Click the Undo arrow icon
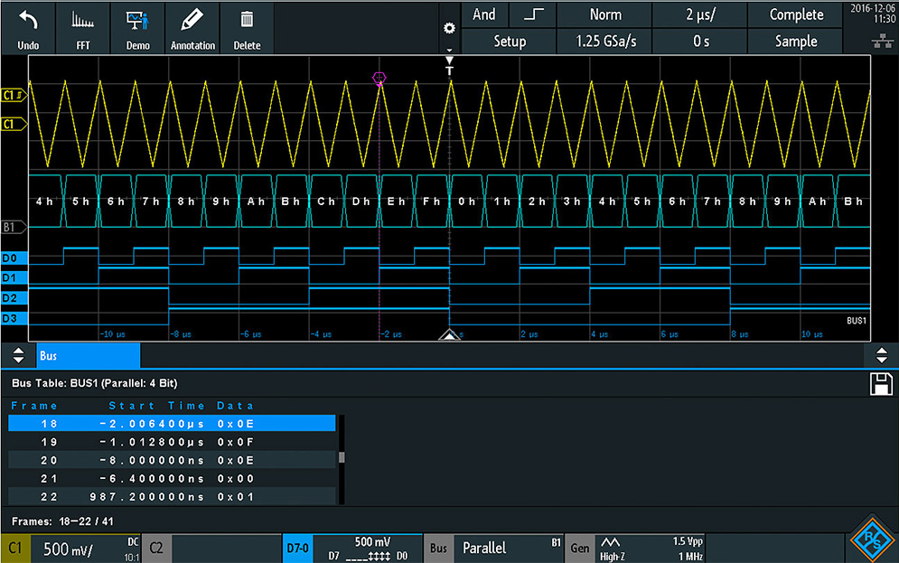The image size is (899, 563). pyautogui.click(x=28, y=20)
